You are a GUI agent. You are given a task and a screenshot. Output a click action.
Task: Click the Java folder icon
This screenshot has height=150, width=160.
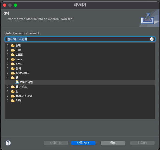[13, 59]
